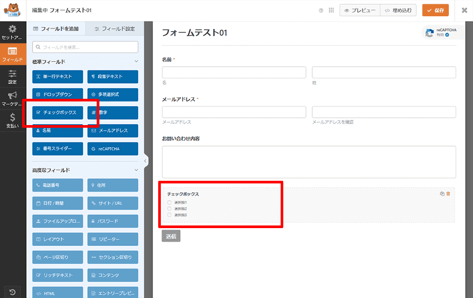Select the 名前 field label in preview
473x298 pixels.
tap(167, 59)
